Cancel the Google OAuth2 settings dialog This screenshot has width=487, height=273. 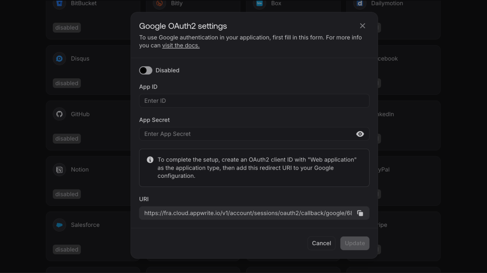click(321, 243)
